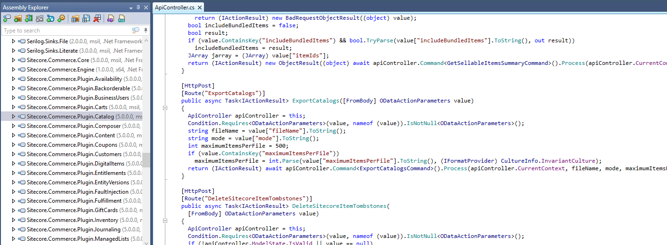Click assembly icon of Sitecore.Commerce.Plugin.Content
This screenshot has height=245, width=667.
click(22, 135)
